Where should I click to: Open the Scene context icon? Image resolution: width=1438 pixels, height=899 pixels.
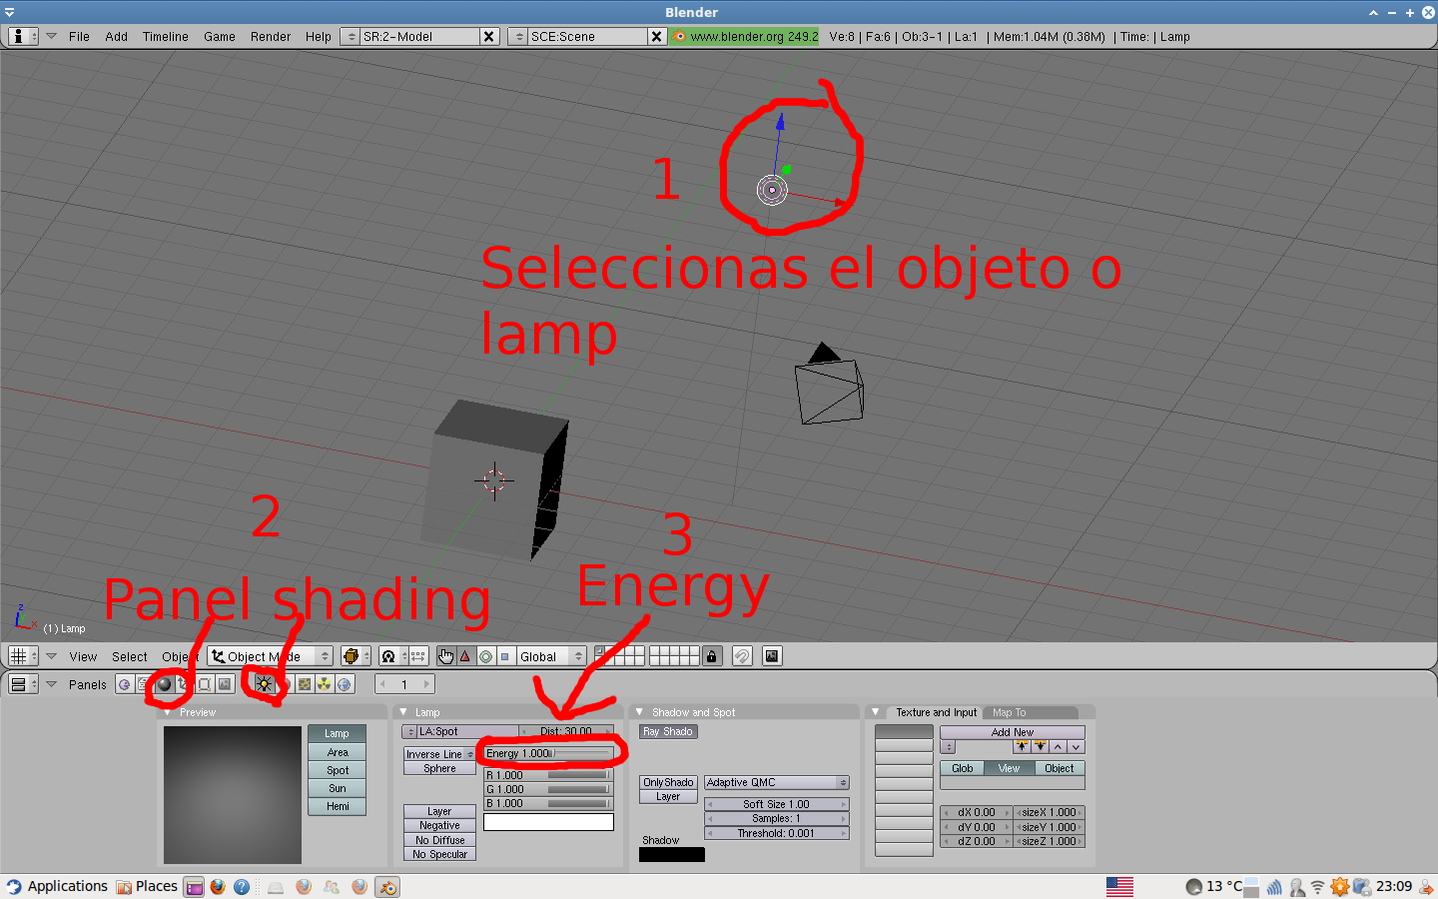click(225, 684)
